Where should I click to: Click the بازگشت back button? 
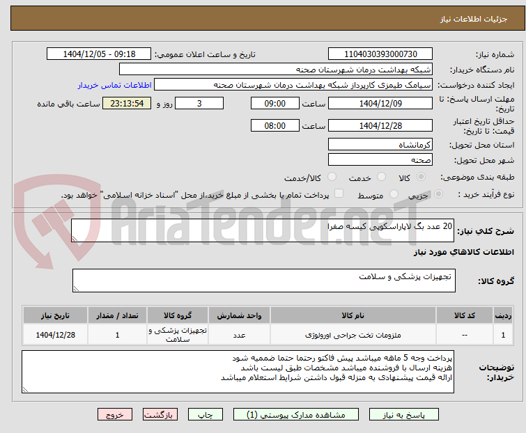(160, 415)
